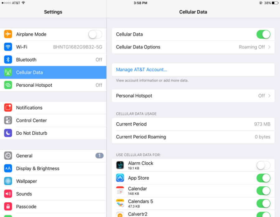
Task: Tap the Passcode lock icon
Action: 8,206
